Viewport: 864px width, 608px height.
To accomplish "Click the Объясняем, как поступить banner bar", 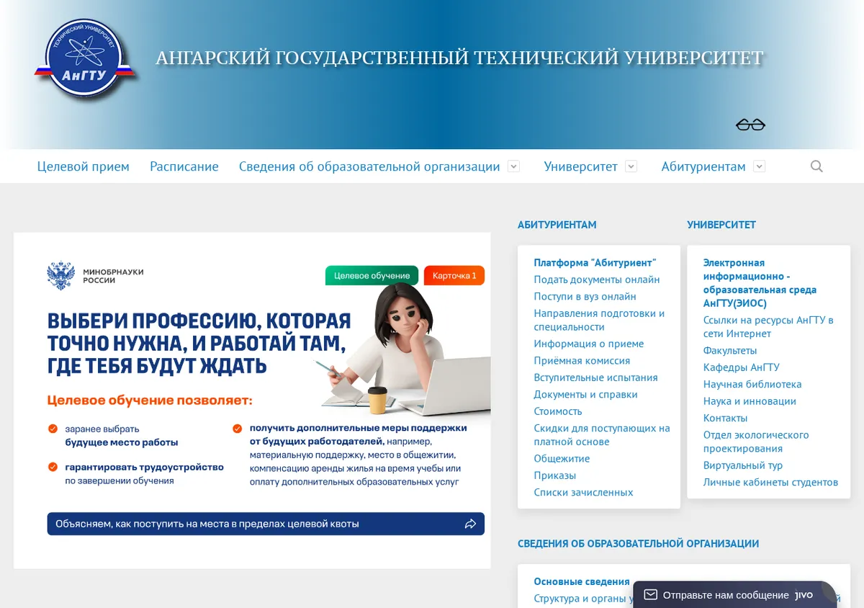I will 266,524.
